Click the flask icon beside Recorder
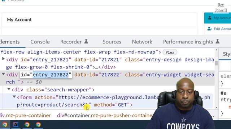Viewport: 231px width, 129px height. coord(86,42)
